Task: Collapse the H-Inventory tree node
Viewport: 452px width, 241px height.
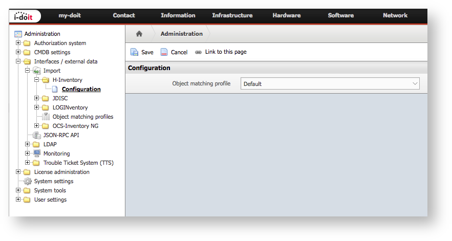Action: click(x=37, y=80)
